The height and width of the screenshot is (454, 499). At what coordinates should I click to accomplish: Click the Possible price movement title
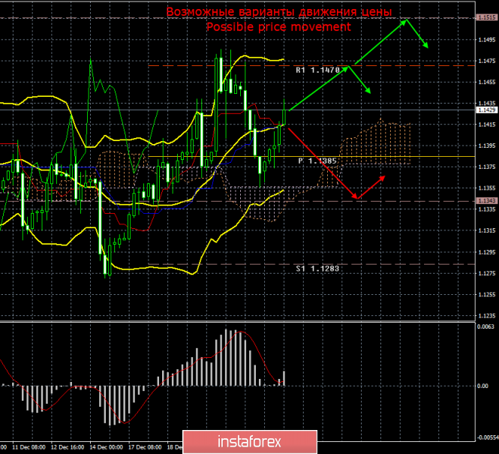pyautogui.click(x=279, y=27)
